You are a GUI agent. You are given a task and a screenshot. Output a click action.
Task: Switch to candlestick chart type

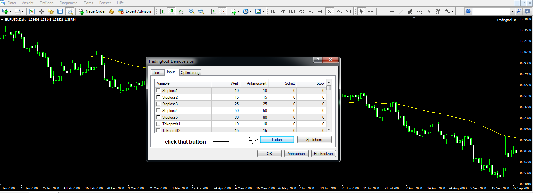click(171, 11)
